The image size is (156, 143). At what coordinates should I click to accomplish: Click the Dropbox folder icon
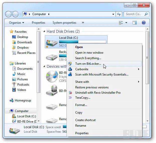click(x=14, y=47)
